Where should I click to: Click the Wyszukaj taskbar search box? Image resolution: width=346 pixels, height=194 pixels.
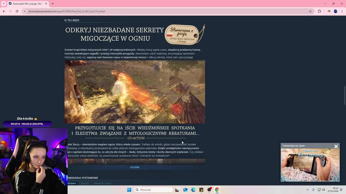pos(154,190)
